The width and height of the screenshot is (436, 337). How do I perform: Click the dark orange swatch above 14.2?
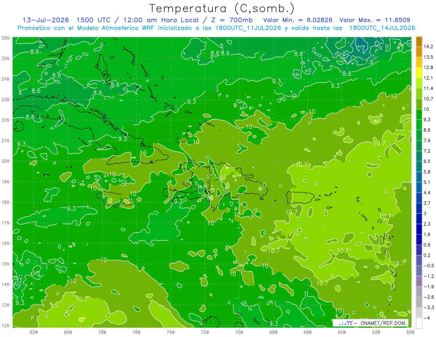coord(419,42)
